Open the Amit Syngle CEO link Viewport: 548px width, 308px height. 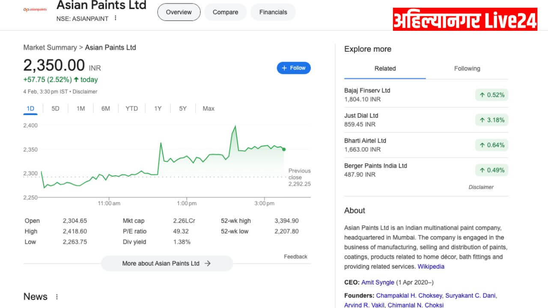[378, 282]
